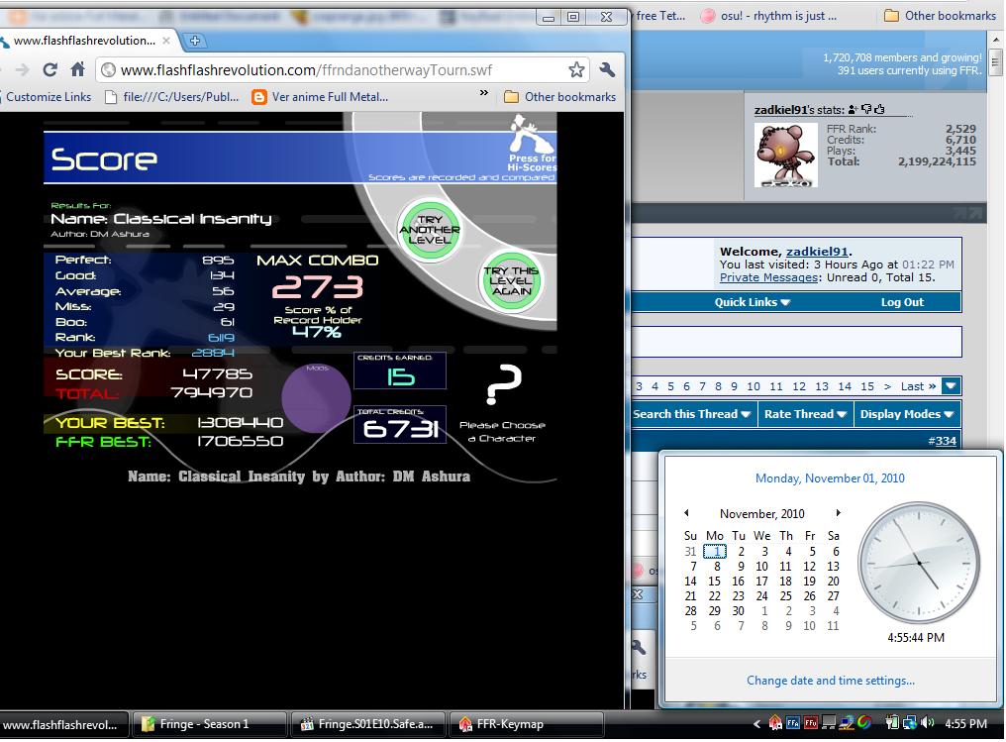Jump to Last thread page

tap(918, 386)
